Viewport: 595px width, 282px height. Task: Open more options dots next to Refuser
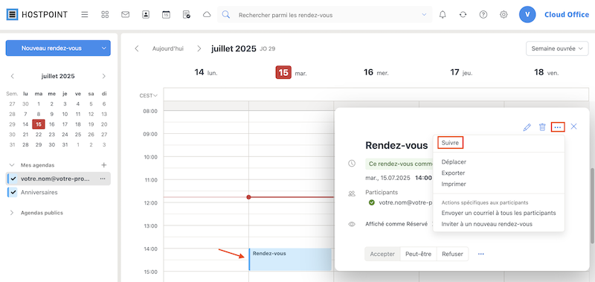coord(480,254)
